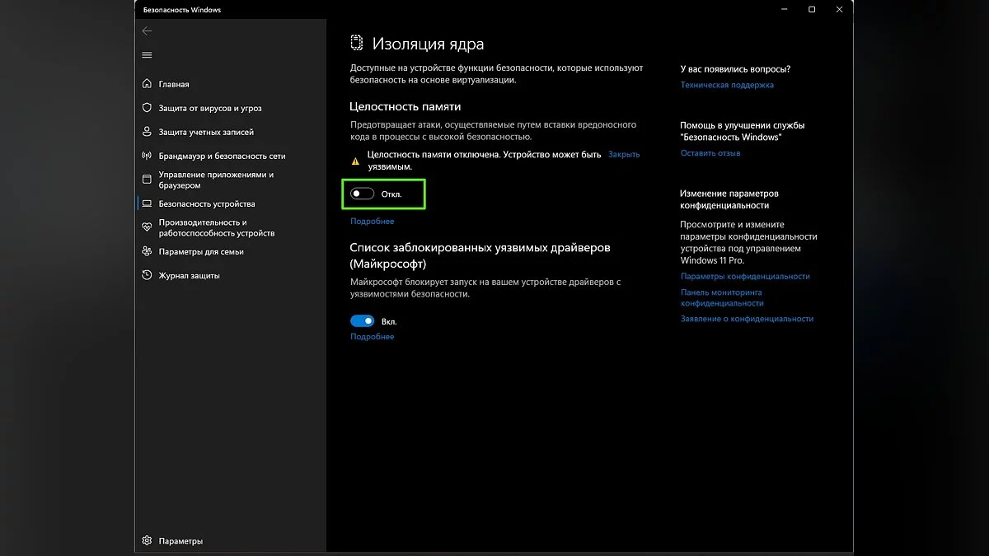This screenshot has width=989, height=556.
Task: Select Защита учетных записей section
Action: [x=206, y=132]
